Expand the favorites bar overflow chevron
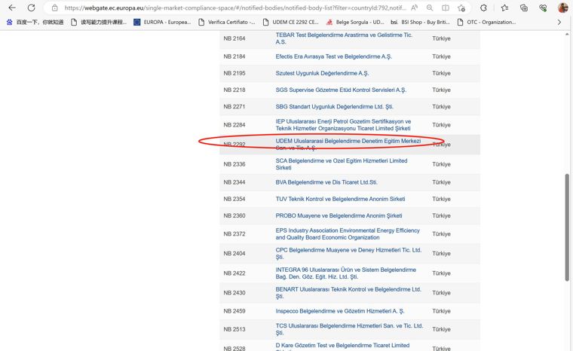 (x=559, y=23)
